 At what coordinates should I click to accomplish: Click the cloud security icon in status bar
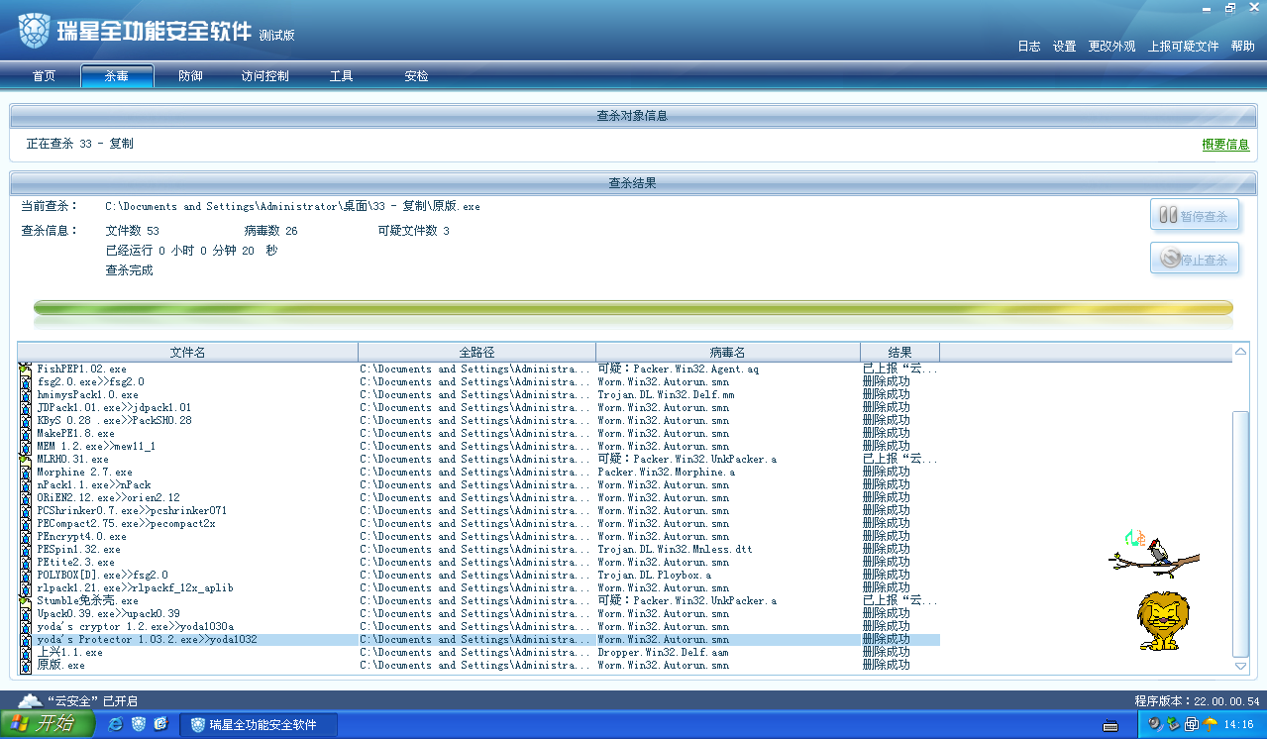[29, 700]
